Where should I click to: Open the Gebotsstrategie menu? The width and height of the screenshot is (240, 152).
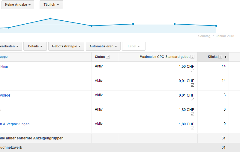pos(66,46)
